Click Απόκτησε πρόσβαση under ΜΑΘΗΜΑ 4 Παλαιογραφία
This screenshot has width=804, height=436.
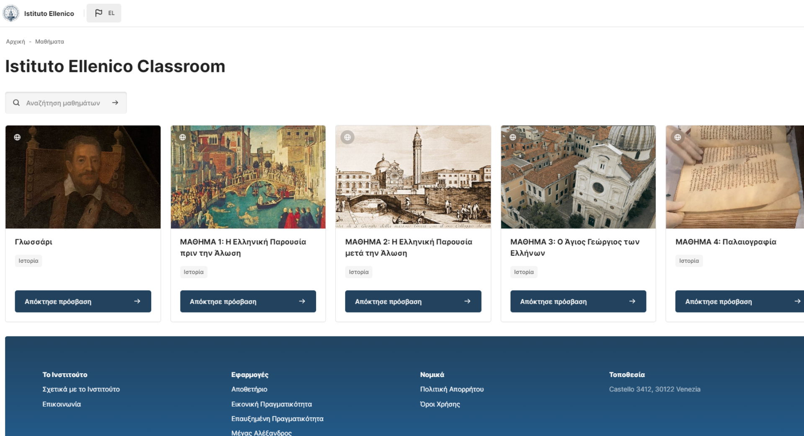pos(740,301)
